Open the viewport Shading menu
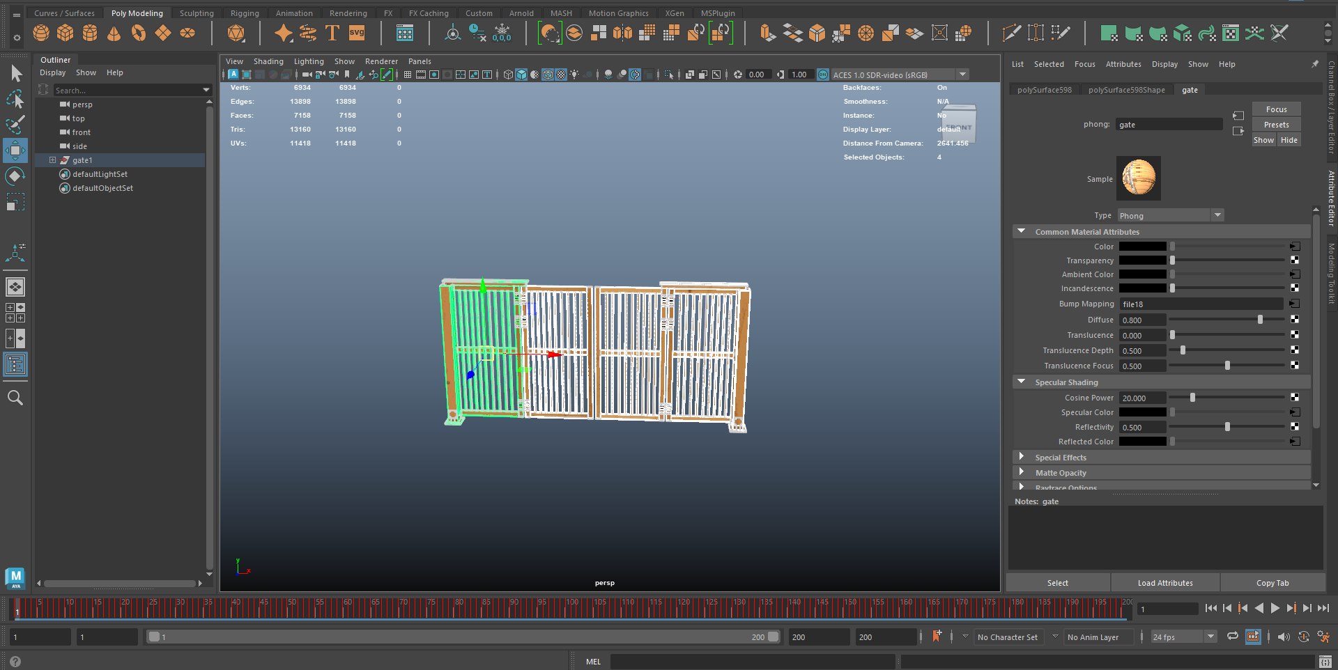 click(268, 61)
